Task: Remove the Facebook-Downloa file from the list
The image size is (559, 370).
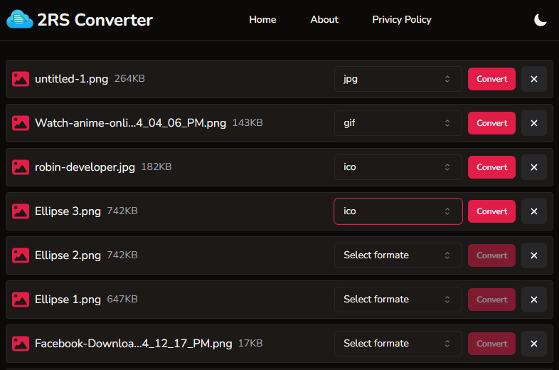Action: pyautogui.click(x=533, y=344)
